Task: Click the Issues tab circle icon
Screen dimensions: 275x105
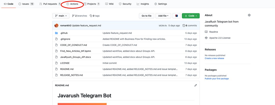Action: click(20, 4)
